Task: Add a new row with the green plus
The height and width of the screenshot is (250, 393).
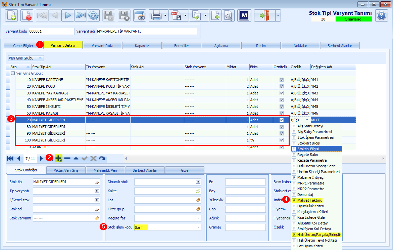Action: pos(58,158)
